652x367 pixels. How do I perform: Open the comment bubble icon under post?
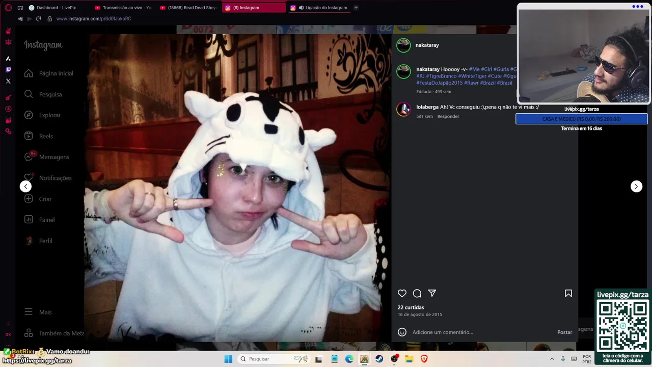(x=417, y=293)
